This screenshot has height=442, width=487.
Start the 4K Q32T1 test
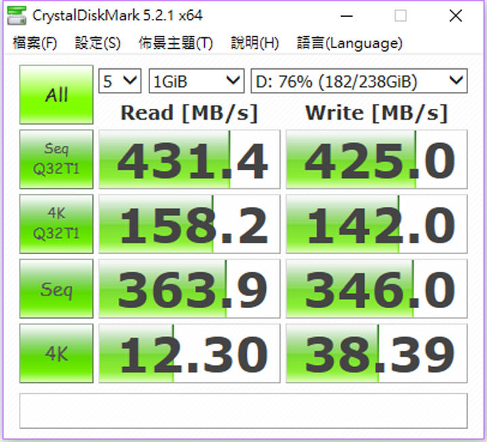pyautogui.click(x=56, y=224)
